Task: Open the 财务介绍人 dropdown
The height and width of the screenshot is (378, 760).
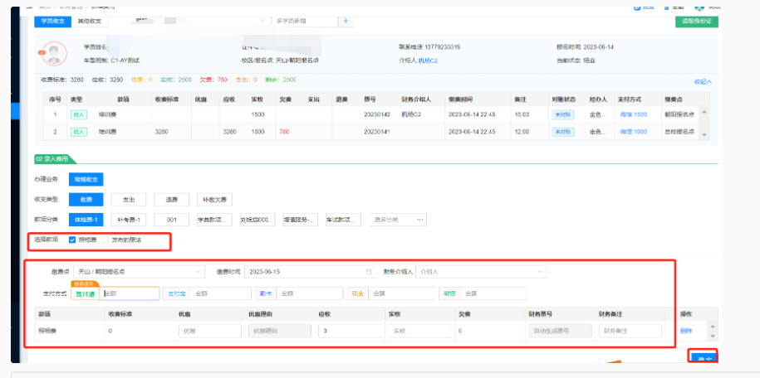Action: point(480,271)
